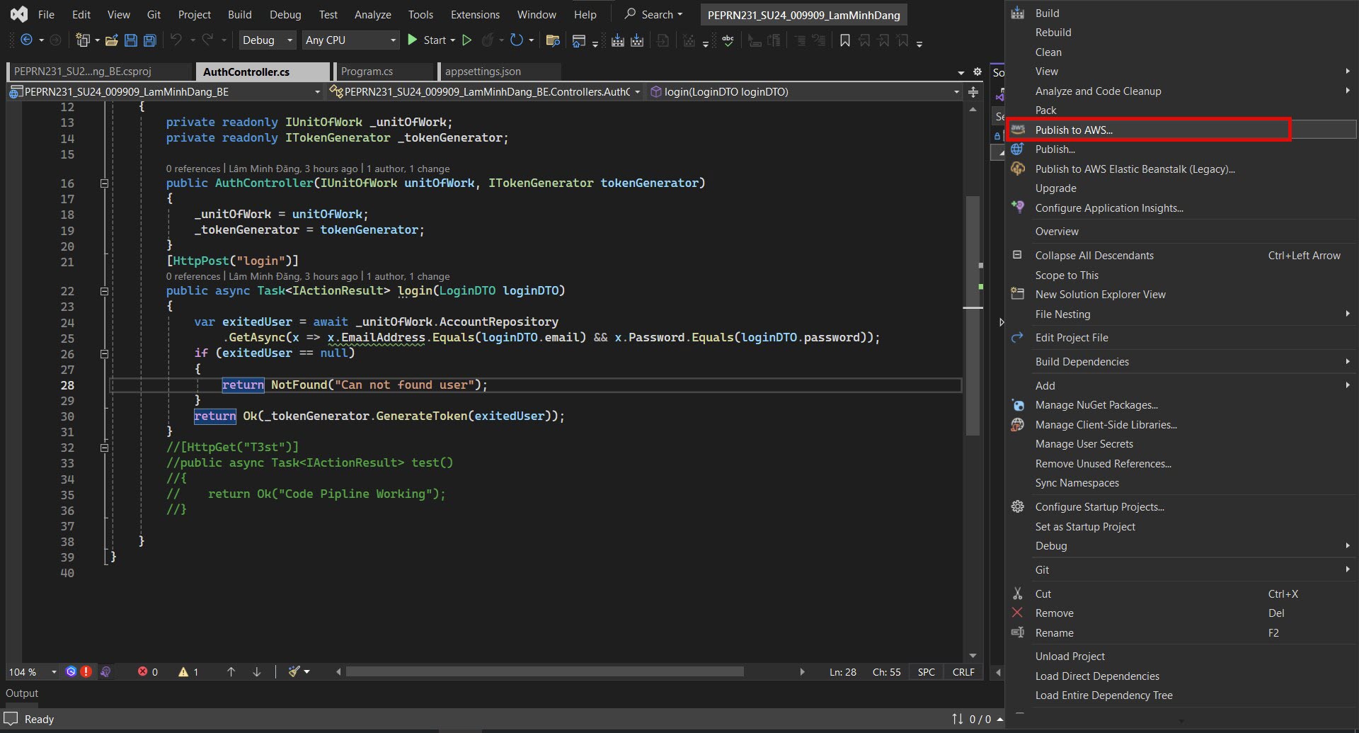Select Edit Project File entry

coord(1071,338)
